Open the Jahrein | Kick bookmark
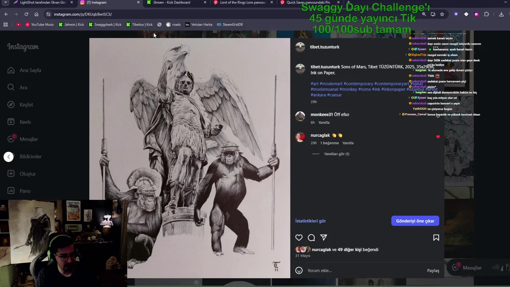The width and height of the screenshot is (510, 287). (71, 24)
